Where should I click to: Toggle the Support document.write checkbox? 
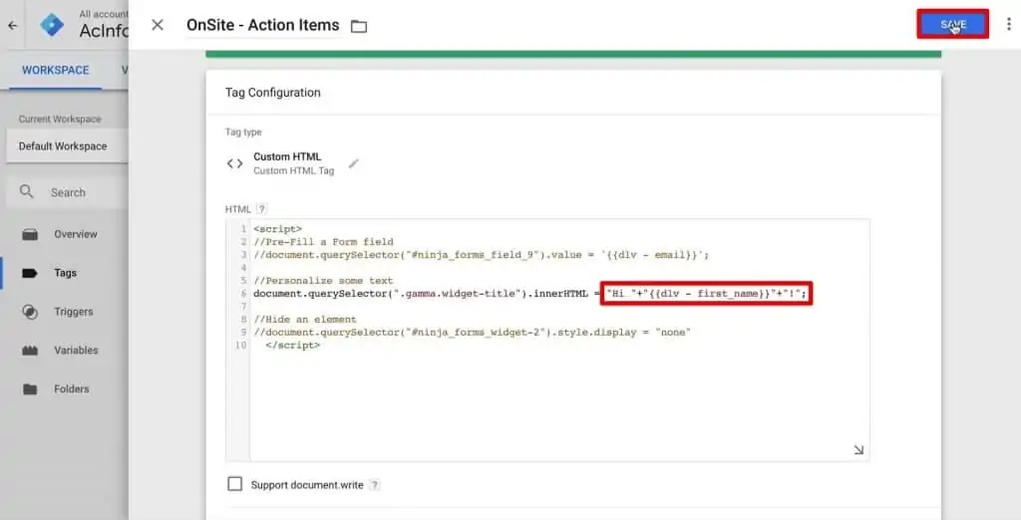[235, 484]
